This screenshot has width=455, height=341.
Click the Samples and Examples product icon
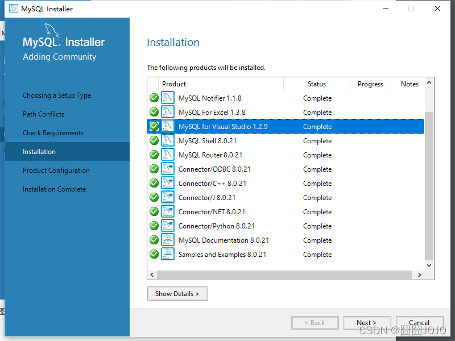pos(168,254)
